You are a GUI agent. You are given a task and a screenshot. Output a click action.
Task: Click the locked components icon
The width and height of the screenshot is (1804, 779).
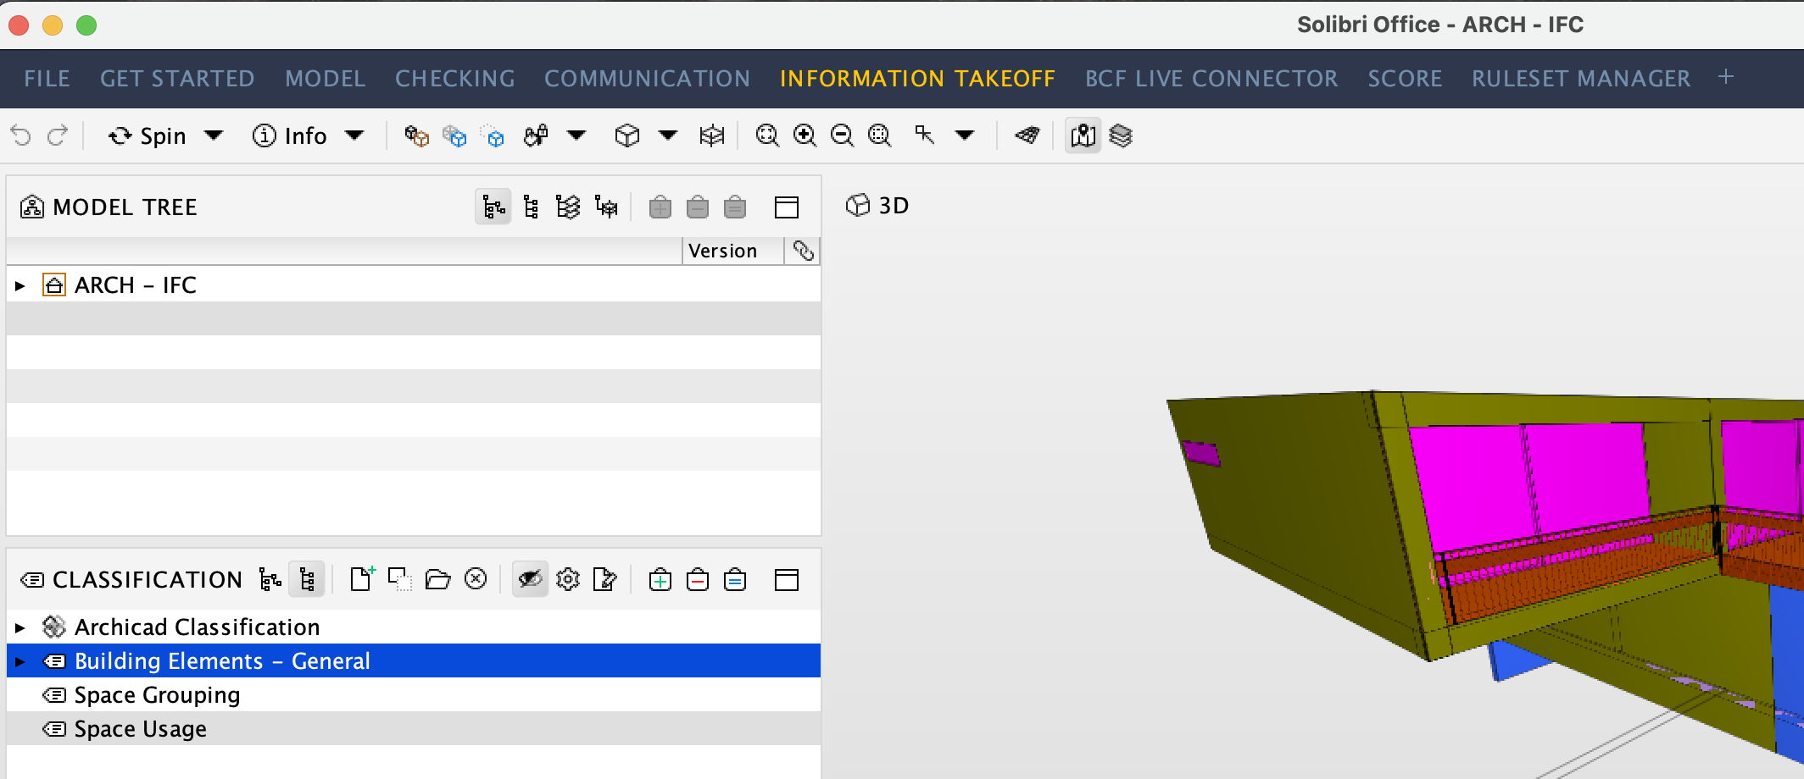537,135
